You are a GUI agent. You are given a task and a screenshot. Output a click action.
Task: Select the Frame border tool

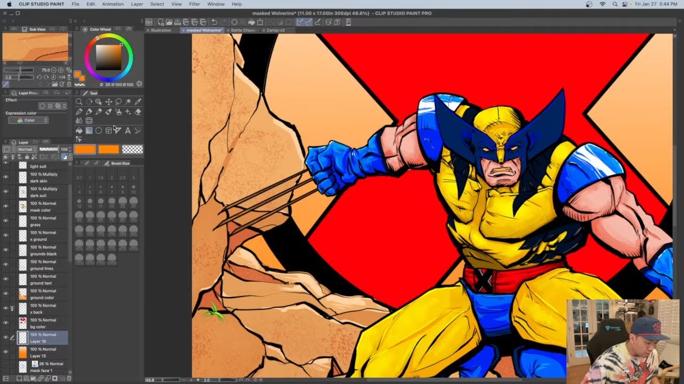pyautogui.click(x=108, y=130)
